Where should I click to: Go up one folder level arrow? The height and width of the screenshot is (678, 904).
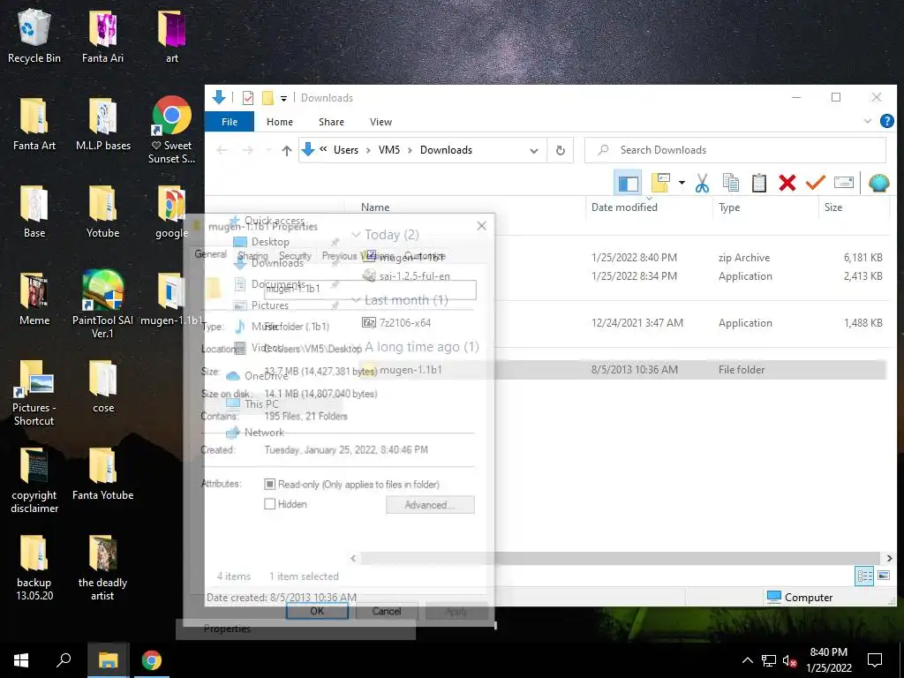tap(287, 150)
